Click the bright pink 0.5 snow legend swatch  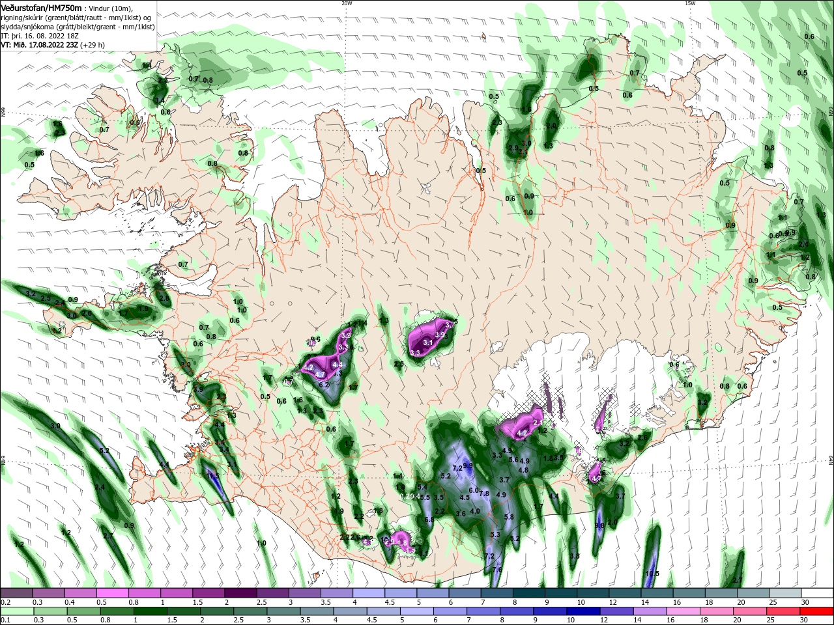112,593
